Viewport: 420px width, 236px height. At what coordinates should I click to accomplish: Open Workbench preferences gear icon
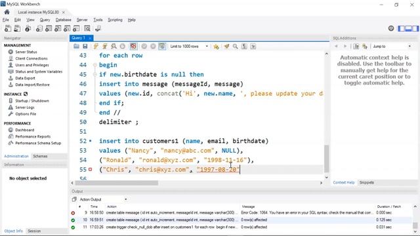click(x=391, y=28)
